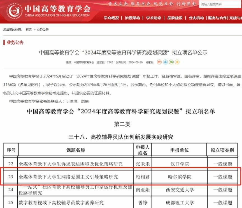Click the 西安交通大学 cell in row 24
242x208 pixels.
point(180,190)
